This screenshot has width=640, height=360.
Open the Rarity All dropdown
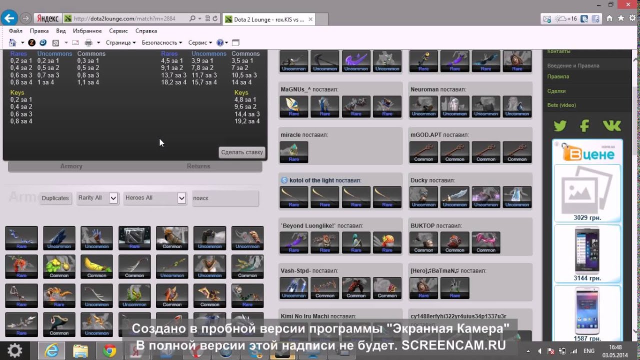pos(97,198)
